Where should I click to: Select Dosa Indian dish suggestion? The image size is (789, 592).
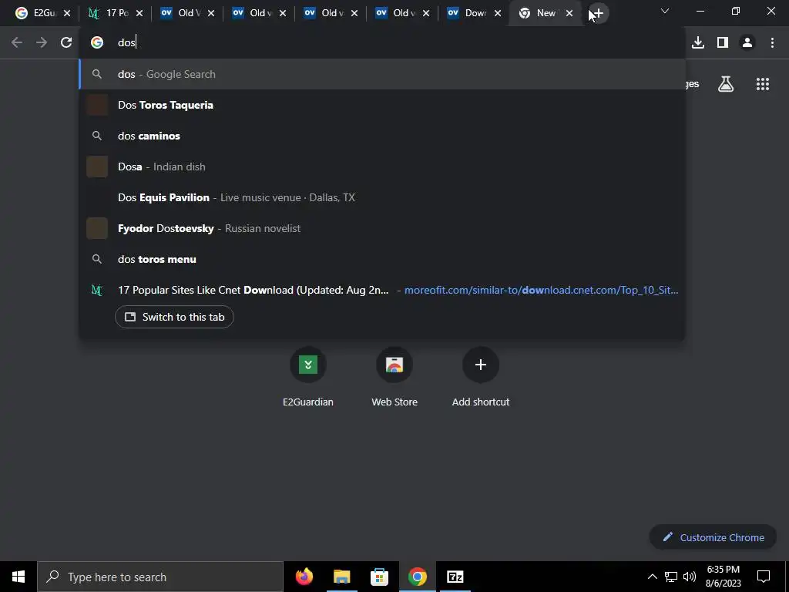click(382, 166)
